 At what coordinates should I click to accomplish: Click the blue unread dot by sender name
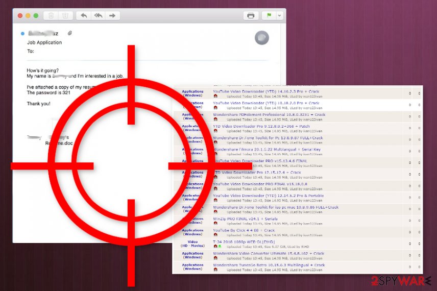coord(22,34)
